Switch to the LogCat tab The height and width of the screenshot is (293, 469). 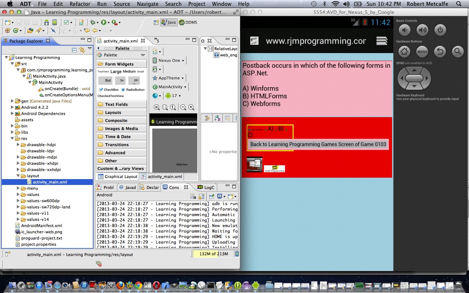pos(206,187)
